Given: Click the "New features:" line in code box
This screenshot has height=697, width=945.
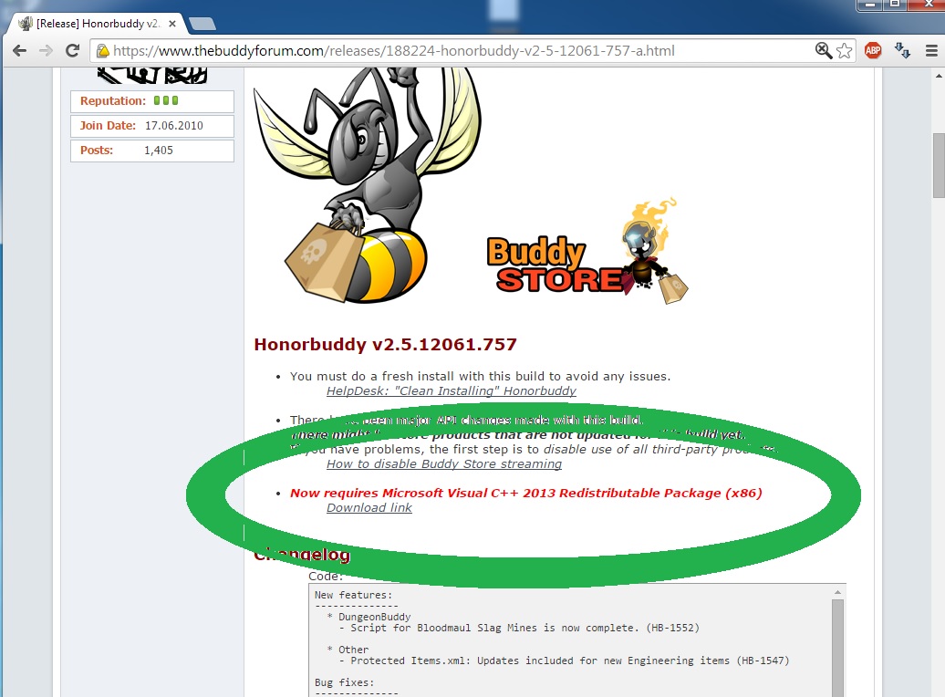Looking at the screenshot, I should pos(353,595).
